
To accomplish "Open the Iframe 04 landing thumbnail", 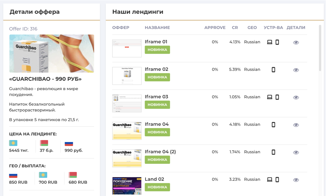I will [x=127, y=131].
